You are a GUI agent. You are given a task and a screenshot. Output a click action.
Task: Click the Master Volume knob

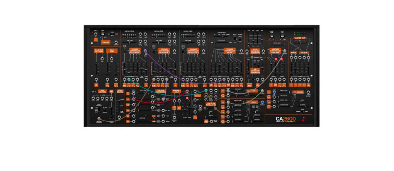pos(282,36)
